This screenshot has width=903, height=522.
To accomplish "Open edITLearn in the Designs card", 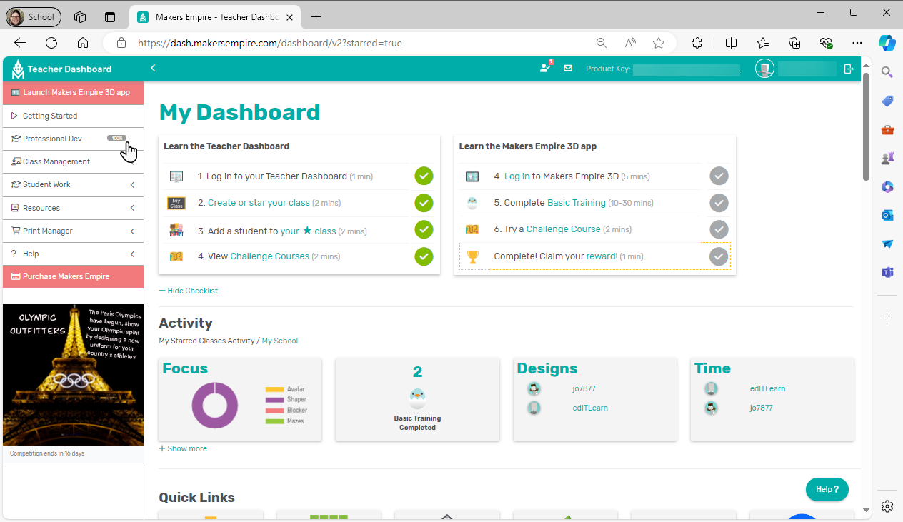I will [590, 408].
